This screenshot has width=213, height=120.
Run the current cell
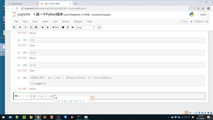(56, 27)
